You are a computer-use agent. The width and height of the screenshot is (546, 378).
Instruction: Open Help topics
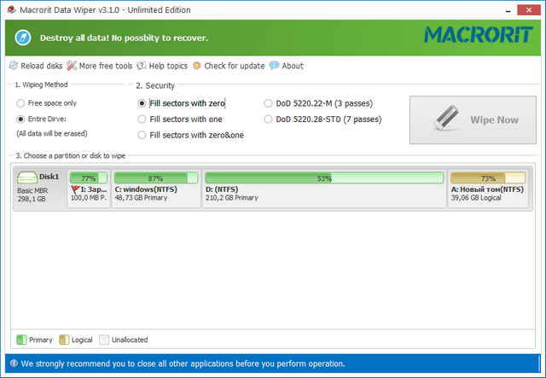pyautogui.click(x=162, y=66)
